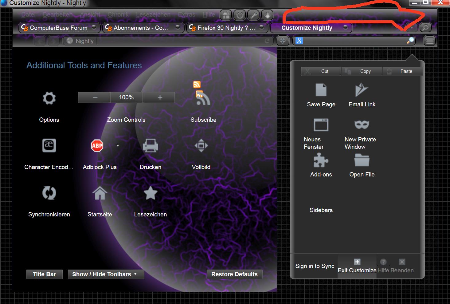The width and height of the screenshot is (450, 304).
Task: Open the Chronik menu
Action: tap(118, 14)
